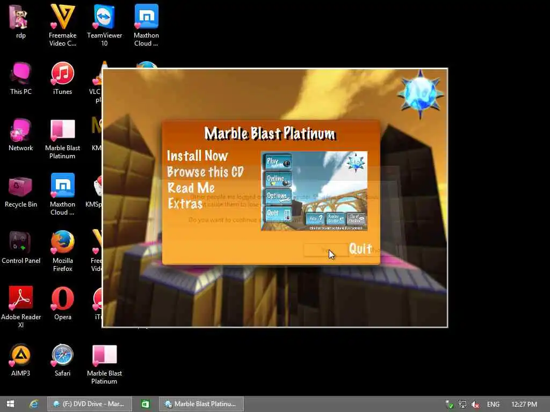
Task: Click Install Now in the installer
Action: pos(198,156)
